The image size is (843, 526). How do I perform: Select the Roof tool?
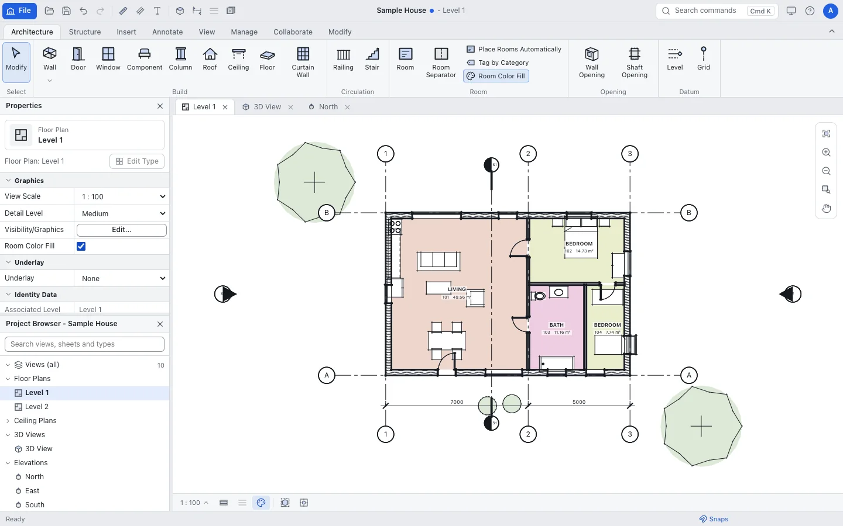[x=210, y=59]
